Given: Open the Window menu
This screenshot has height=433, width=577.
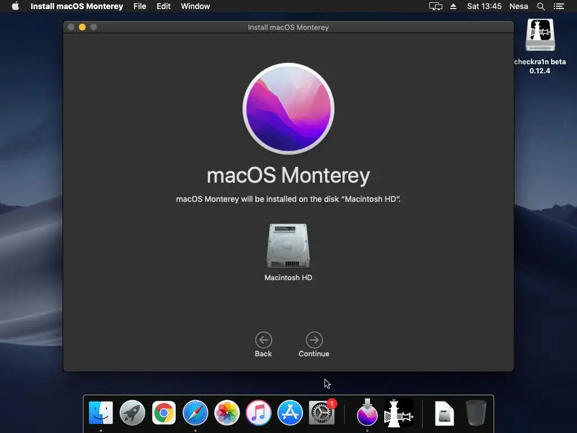Looking at the screenshot, I should coord(196,6).
